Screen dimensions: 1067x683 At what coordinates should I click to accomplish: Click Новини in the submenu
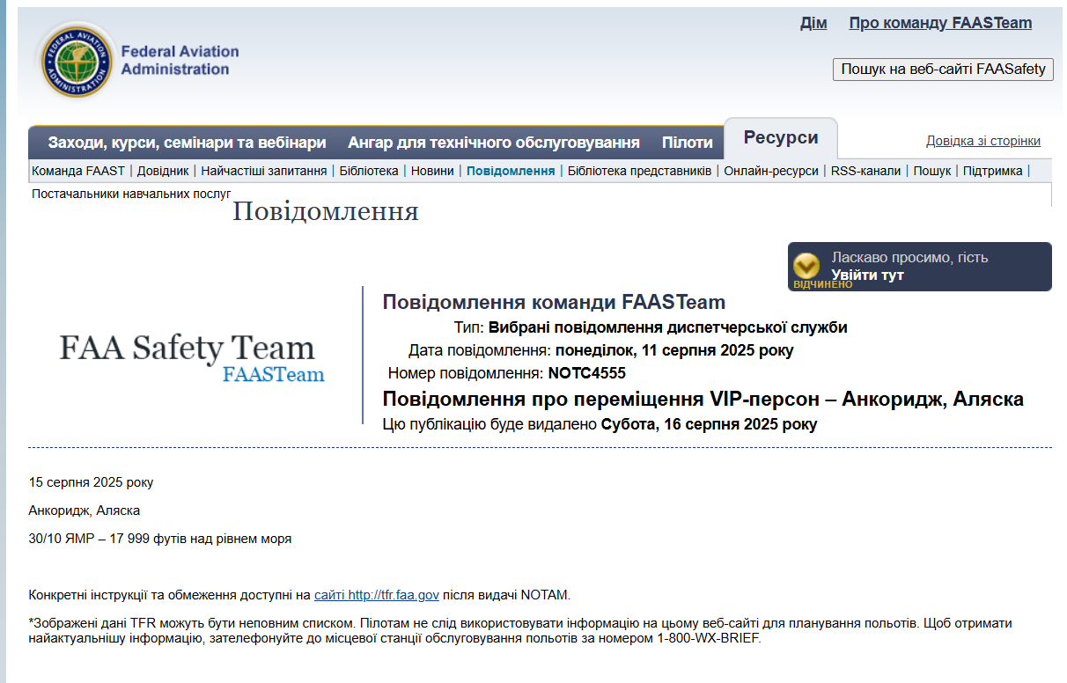pos(432,171)
